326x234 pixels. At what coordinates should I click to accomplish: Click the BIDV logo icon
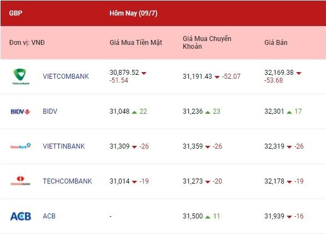(x=21, y=111)
